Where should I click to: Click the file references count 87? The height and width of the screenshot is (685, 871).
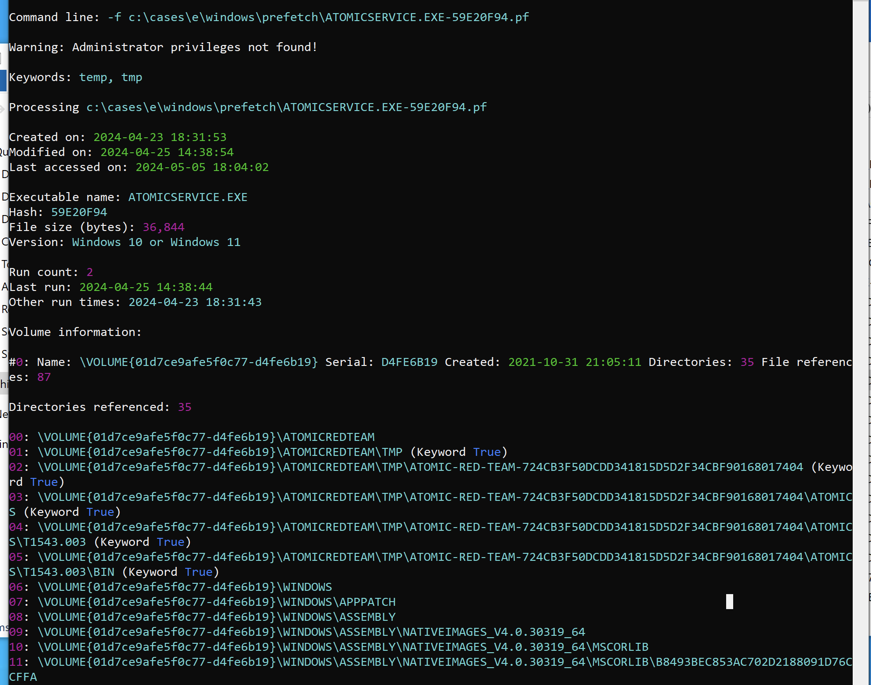point(44,377)
